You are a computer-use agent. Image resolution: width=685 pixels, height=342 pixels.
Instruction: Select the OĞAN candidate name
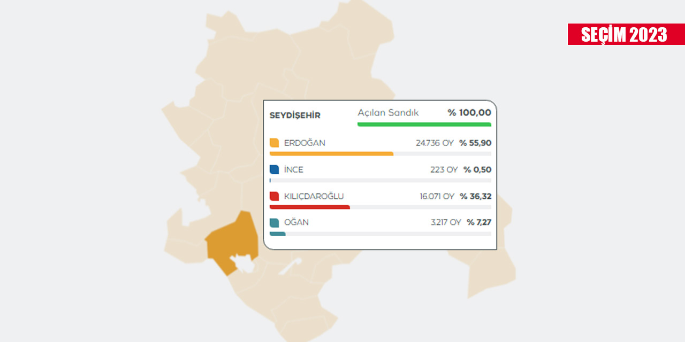coord(296,222)
